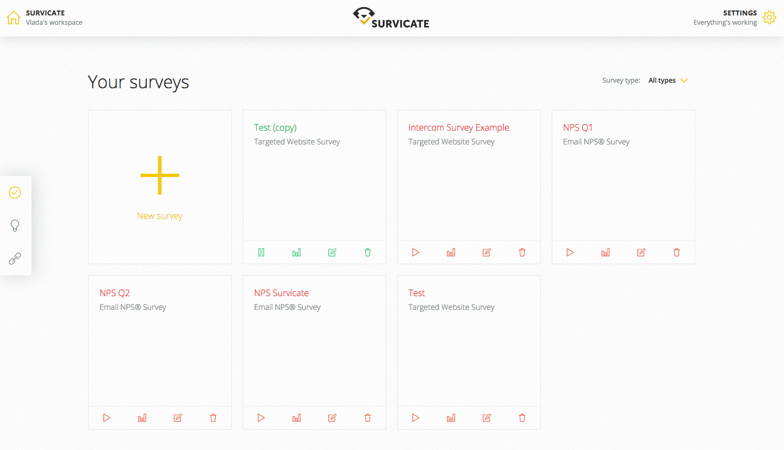Open the NPS Survicate survey title
784x450 pixels.
coord(281,293)
